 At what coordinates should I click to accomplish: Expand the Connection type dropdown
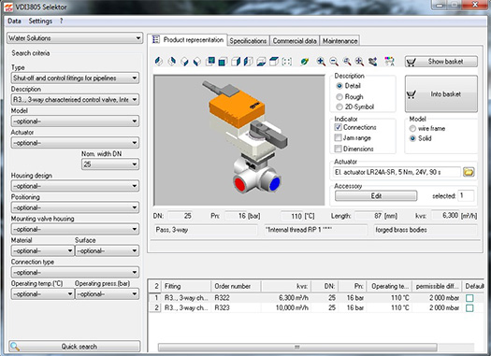click(75, 272)
